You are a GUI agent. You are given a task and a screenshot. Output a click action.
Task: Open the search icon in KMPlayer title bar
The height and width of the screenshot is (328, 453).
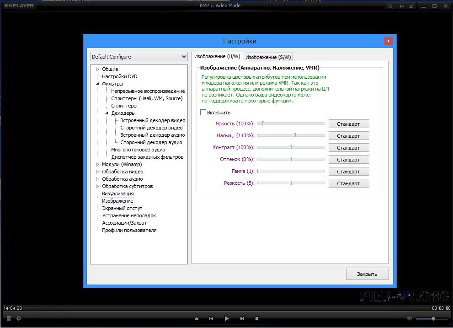pos(390,6)
